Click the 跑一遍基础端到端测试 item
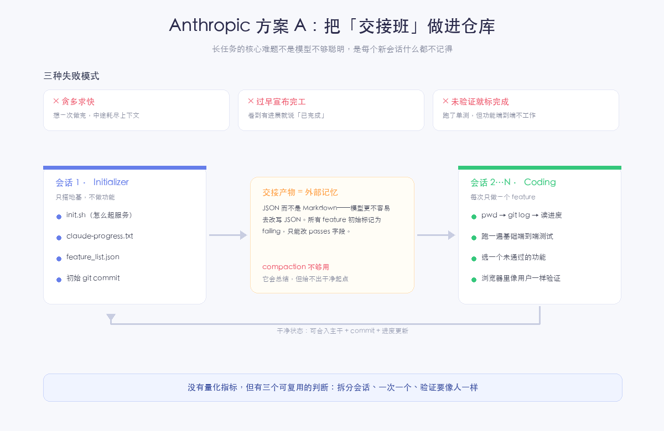The height and width of the screenshot is (431, 664). pos(517,236)
